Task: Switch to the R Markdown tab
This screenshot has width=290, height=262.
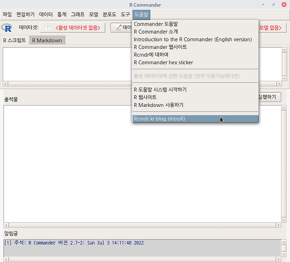Action: [47, 40]
